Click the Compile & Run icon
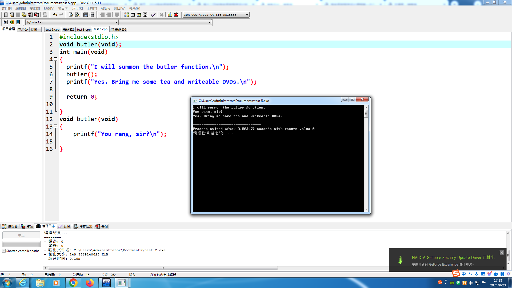This screenshot has width=512, height=288. [x=139, y=15]
